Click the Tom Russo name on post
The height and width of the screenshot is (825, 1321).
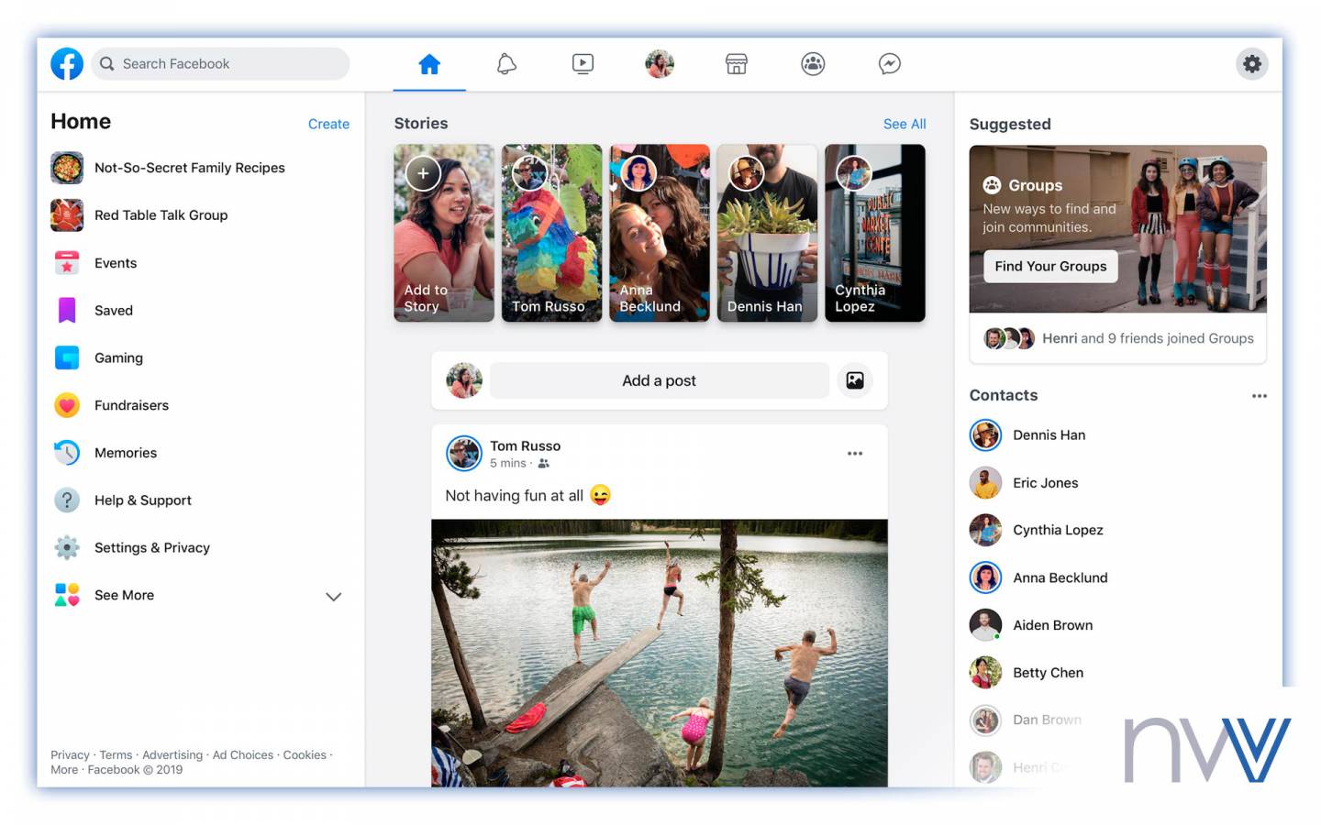click(x=525, y=446)
